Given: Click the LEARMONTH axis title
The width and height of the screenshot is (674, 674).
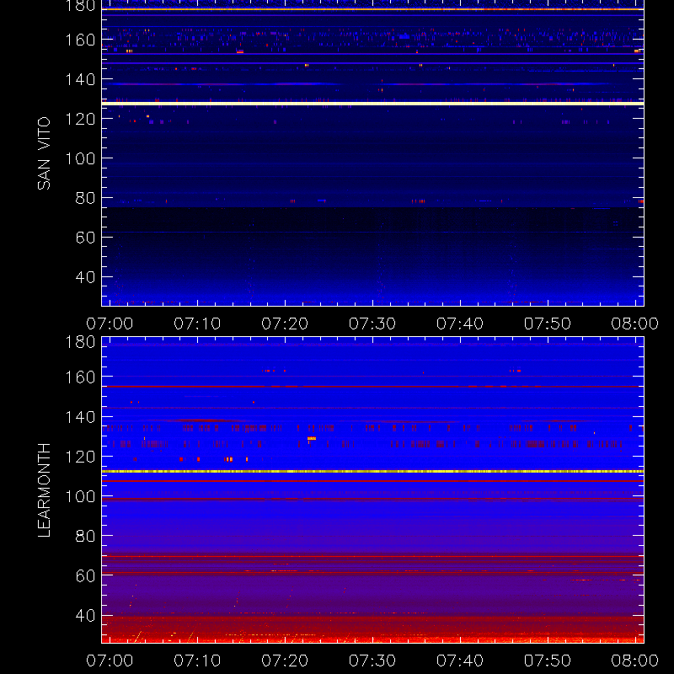Looking at the screenshot, I should [x=44, y=490].
